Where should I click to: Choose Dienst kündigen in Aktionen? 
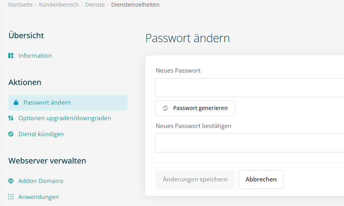(x=41, y=134)
